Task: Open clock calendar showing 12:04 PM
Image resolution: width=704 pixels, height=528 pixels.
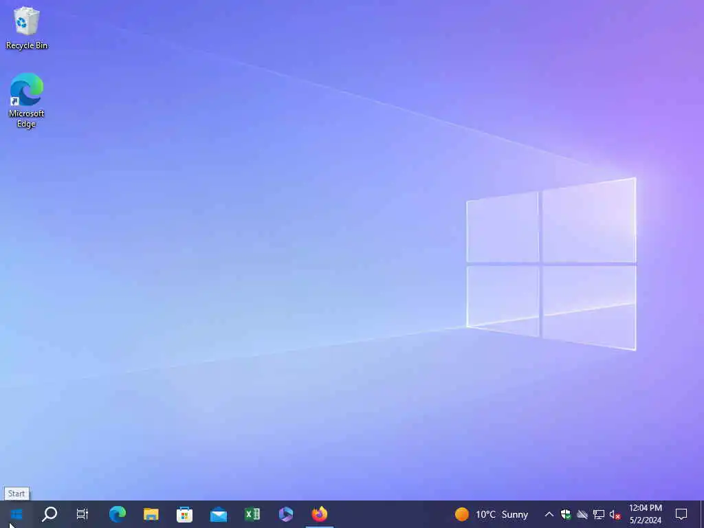Action: 645,514
